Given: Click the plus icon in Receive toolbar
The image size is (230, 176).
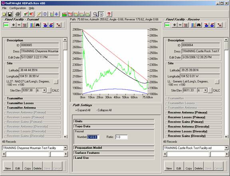Looking at the screenshot, I should (x=174, y=25).
